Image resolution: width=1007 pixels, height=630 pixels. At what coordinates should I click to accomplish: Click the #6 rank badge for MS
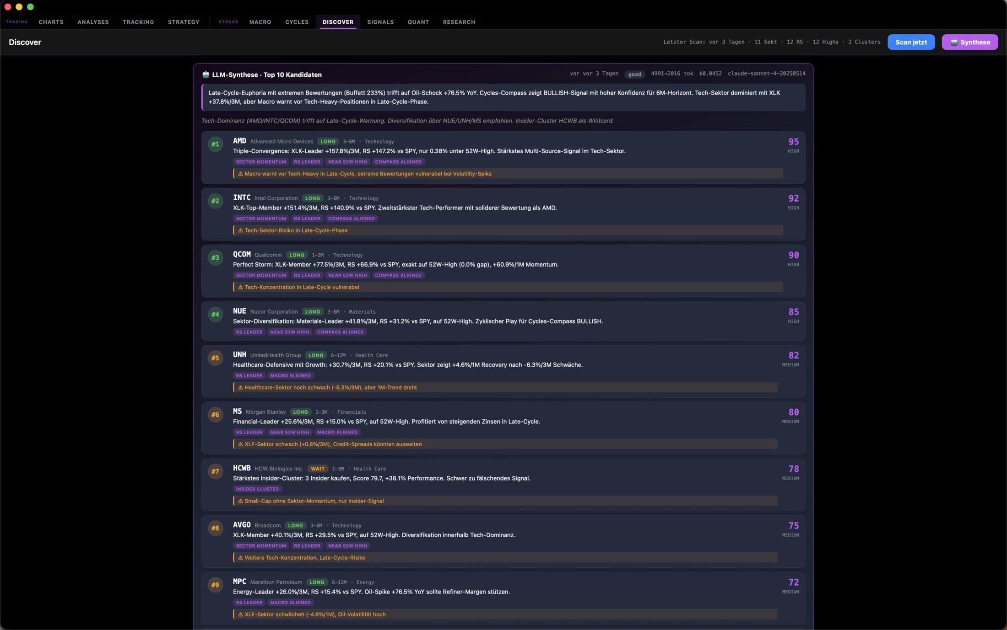click(215, 414)
